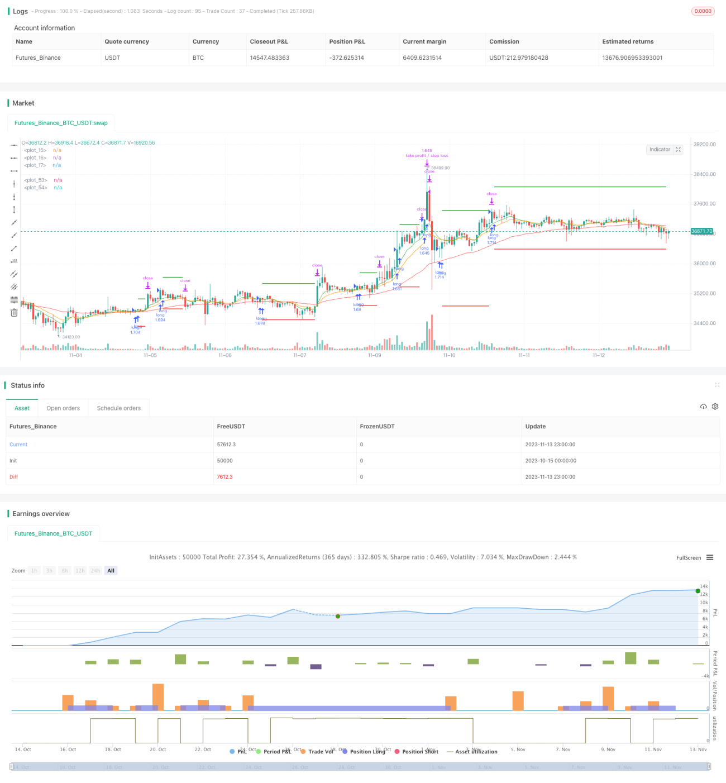Click the plot_53 legend entry

pos(43,180)
